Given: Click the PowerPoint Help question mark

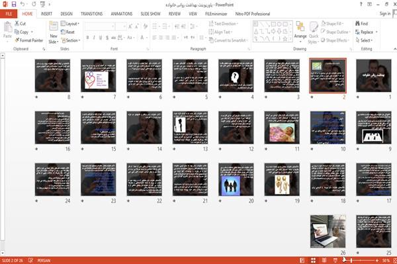Looking at the screenshot, I should (361, 4).
